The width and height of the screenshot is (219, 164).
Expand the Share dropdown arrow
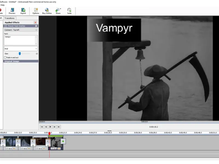60,9
